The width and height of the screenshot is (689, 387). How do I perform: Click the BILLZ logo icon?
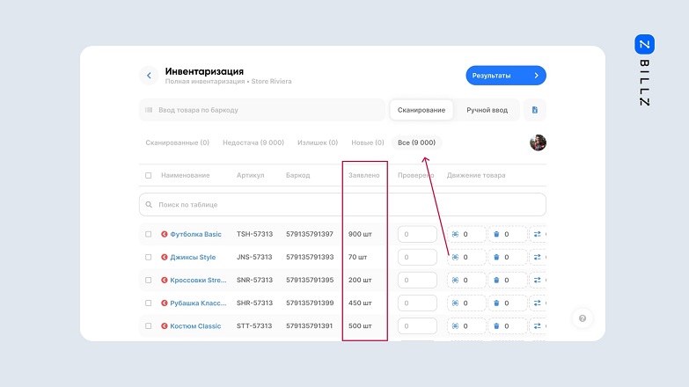[x=643, y=44]
